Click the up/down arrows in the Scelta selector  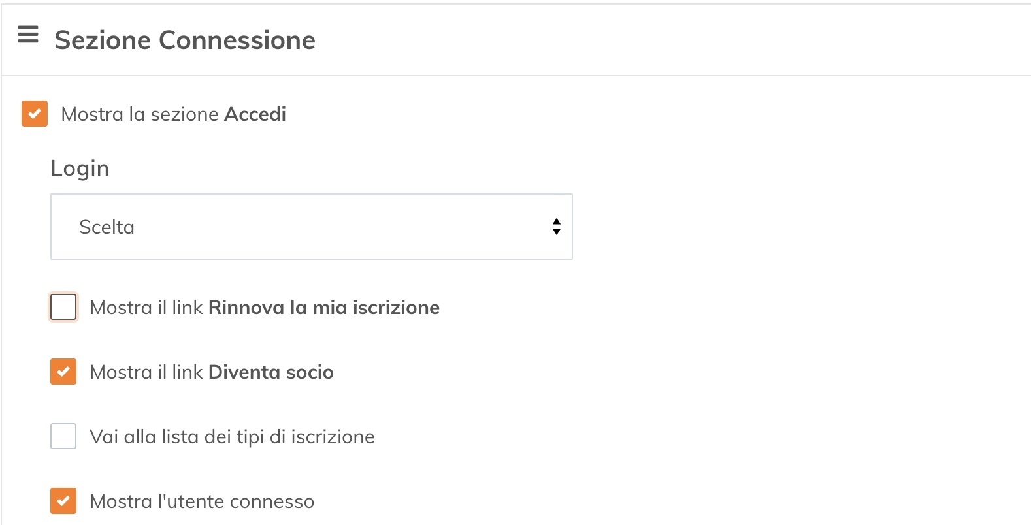tap(556, 227)
